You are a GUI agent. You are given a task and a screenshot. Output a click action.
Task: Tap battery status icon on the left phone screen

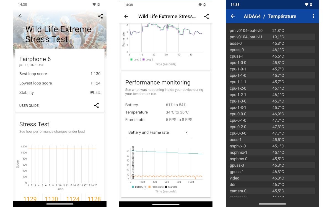[98, 5]
